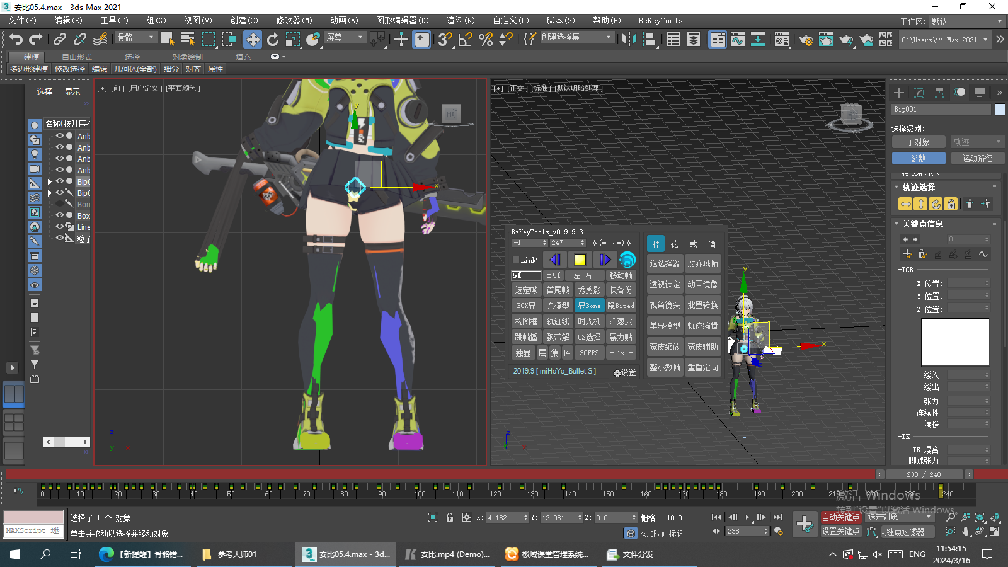
Task: Open the Render Setup teapot-gear icon
Action: [806, 40]
